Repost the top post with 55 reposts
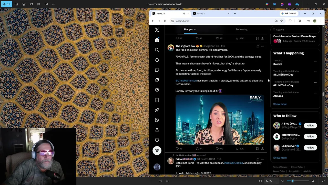This screenshot has width=328, height=185. point(199,38)
